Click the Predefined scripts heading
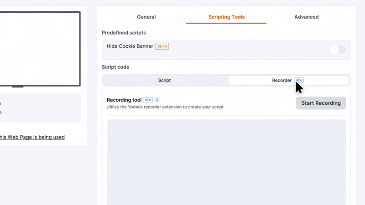Screen dimensions: 365x205 click(124, 33)
